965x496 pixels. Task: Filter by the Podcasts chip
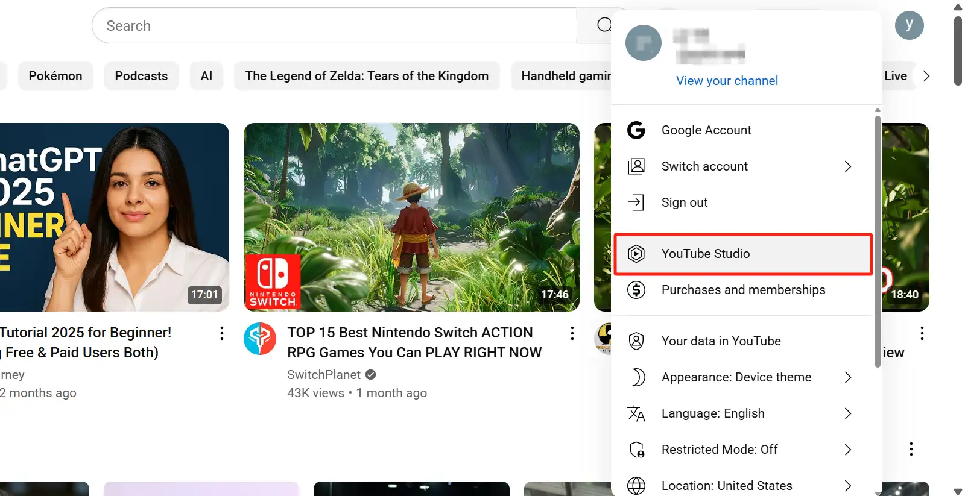pos(141,76)
